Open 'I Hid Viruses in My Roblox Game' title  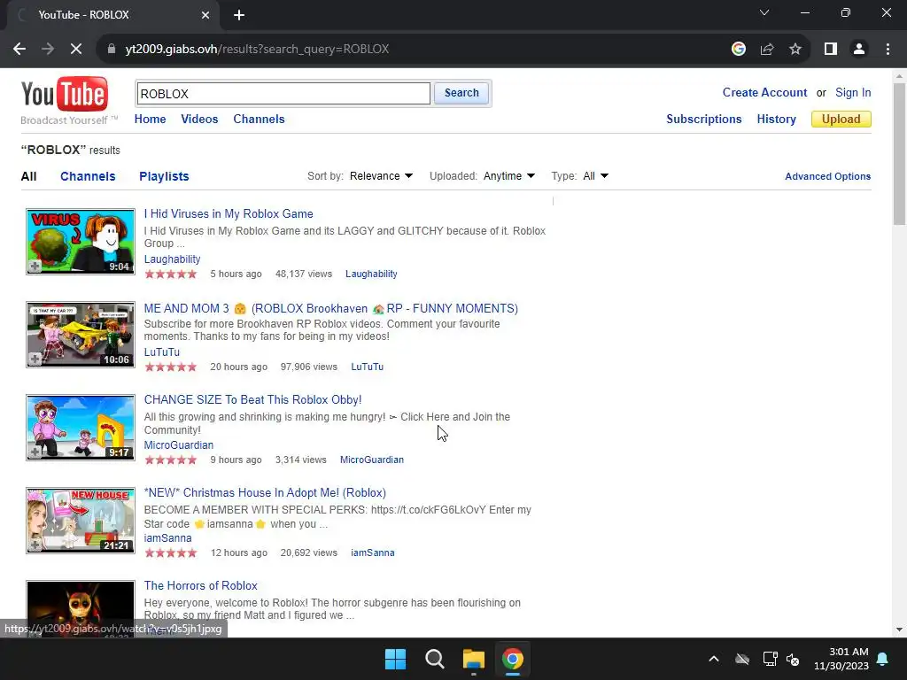(229, 214)
